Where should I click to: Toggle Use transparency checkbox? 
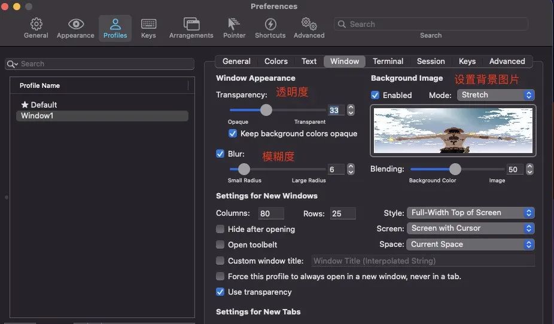pos(220,292)
